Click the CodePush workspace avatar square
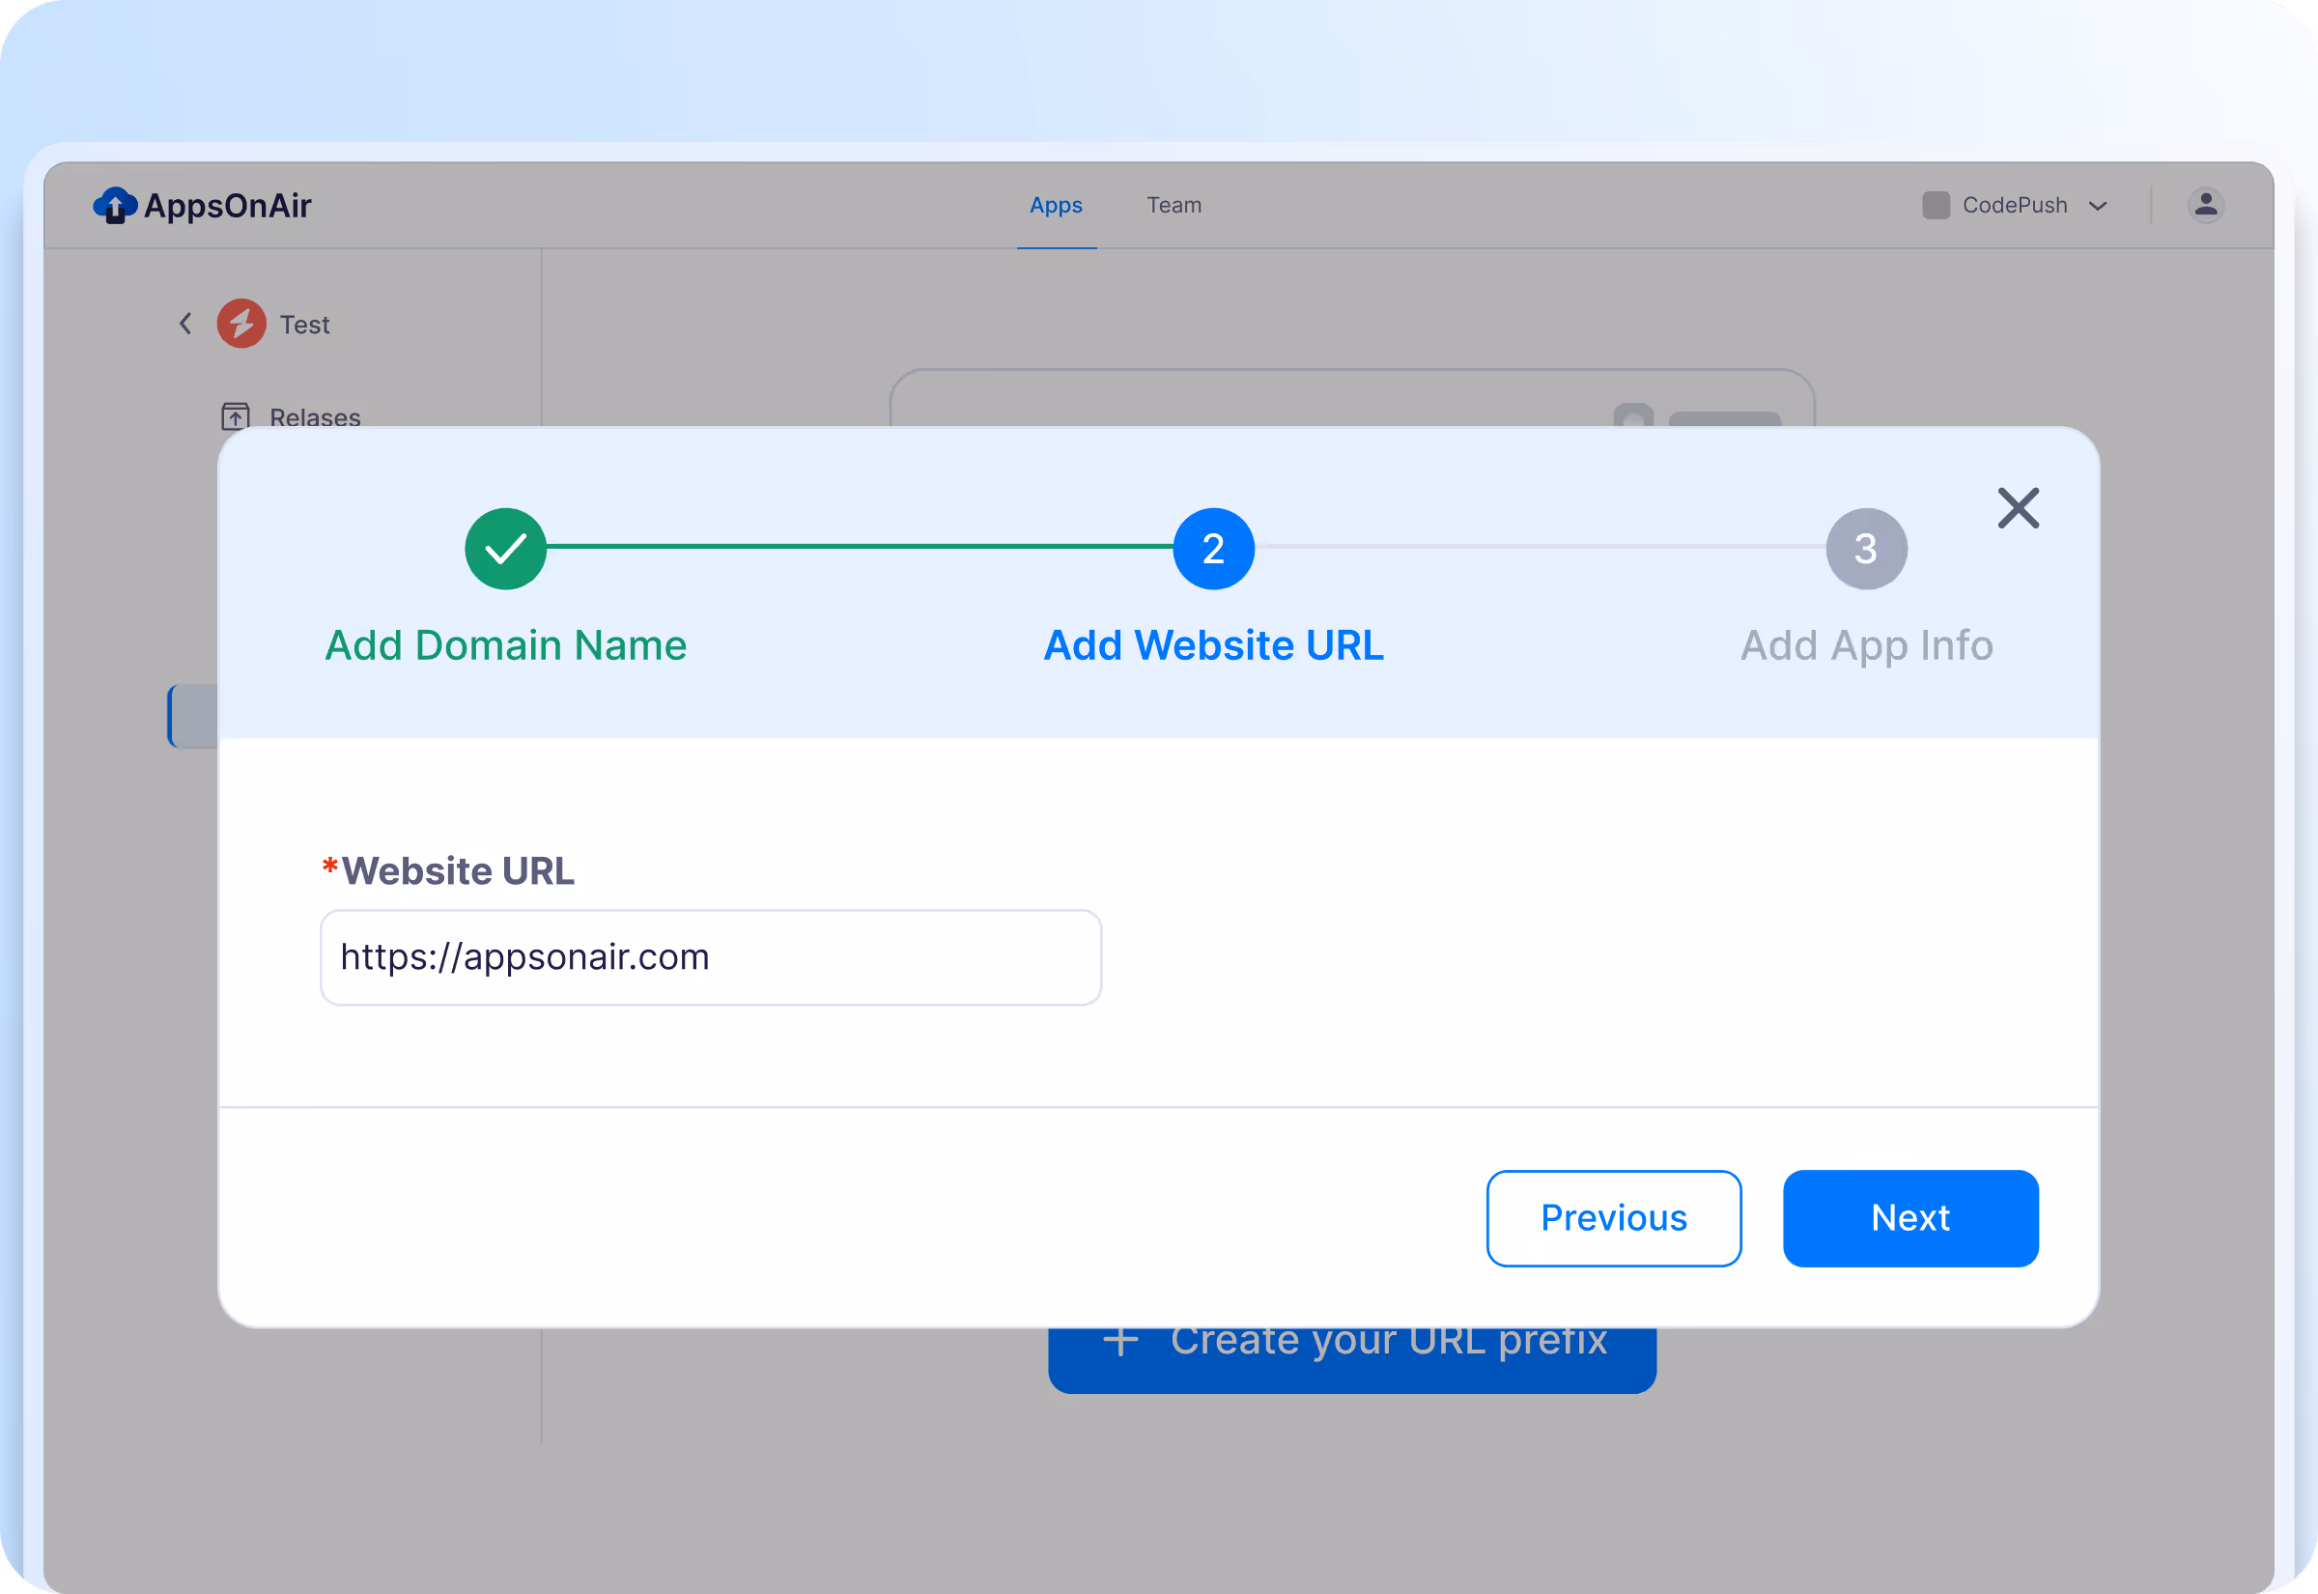The height and width of the screenshot is (1594, 2318). [x=1936, y=205]
